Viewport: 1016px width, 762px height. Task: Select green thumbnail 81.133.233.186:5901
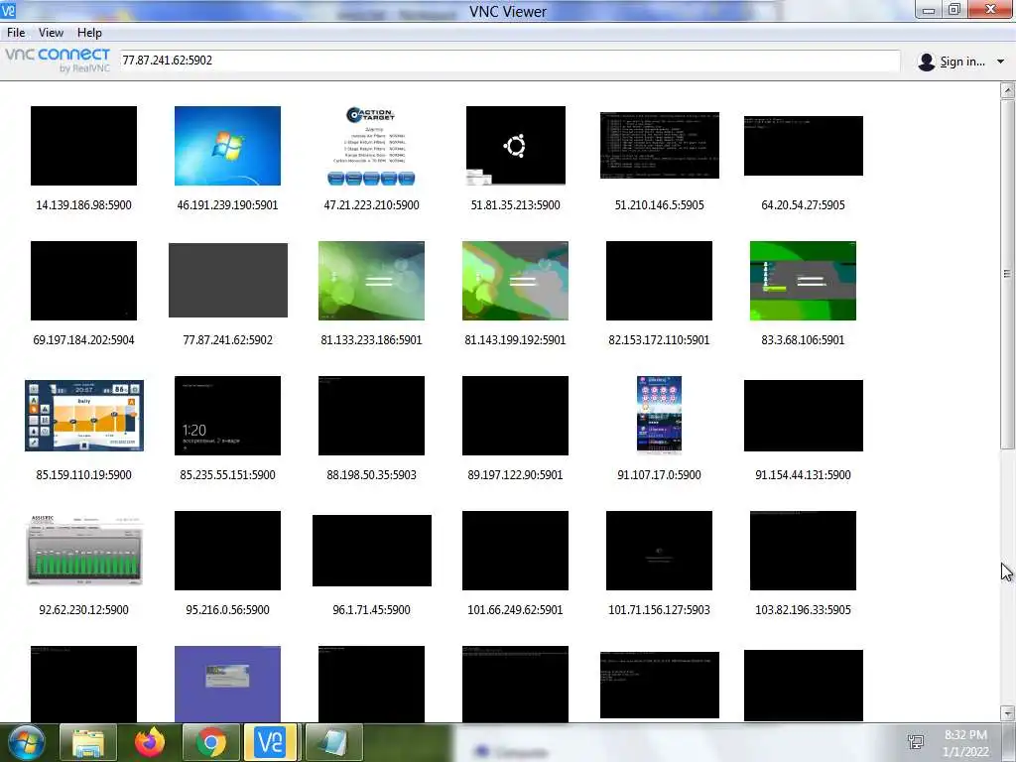pyautogui.click(x=371, y=281)
